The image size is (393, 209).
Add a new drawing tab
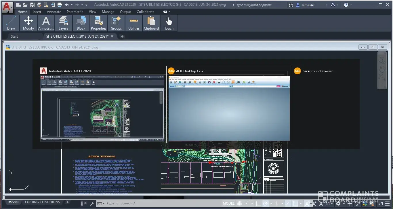click(122, 36)
